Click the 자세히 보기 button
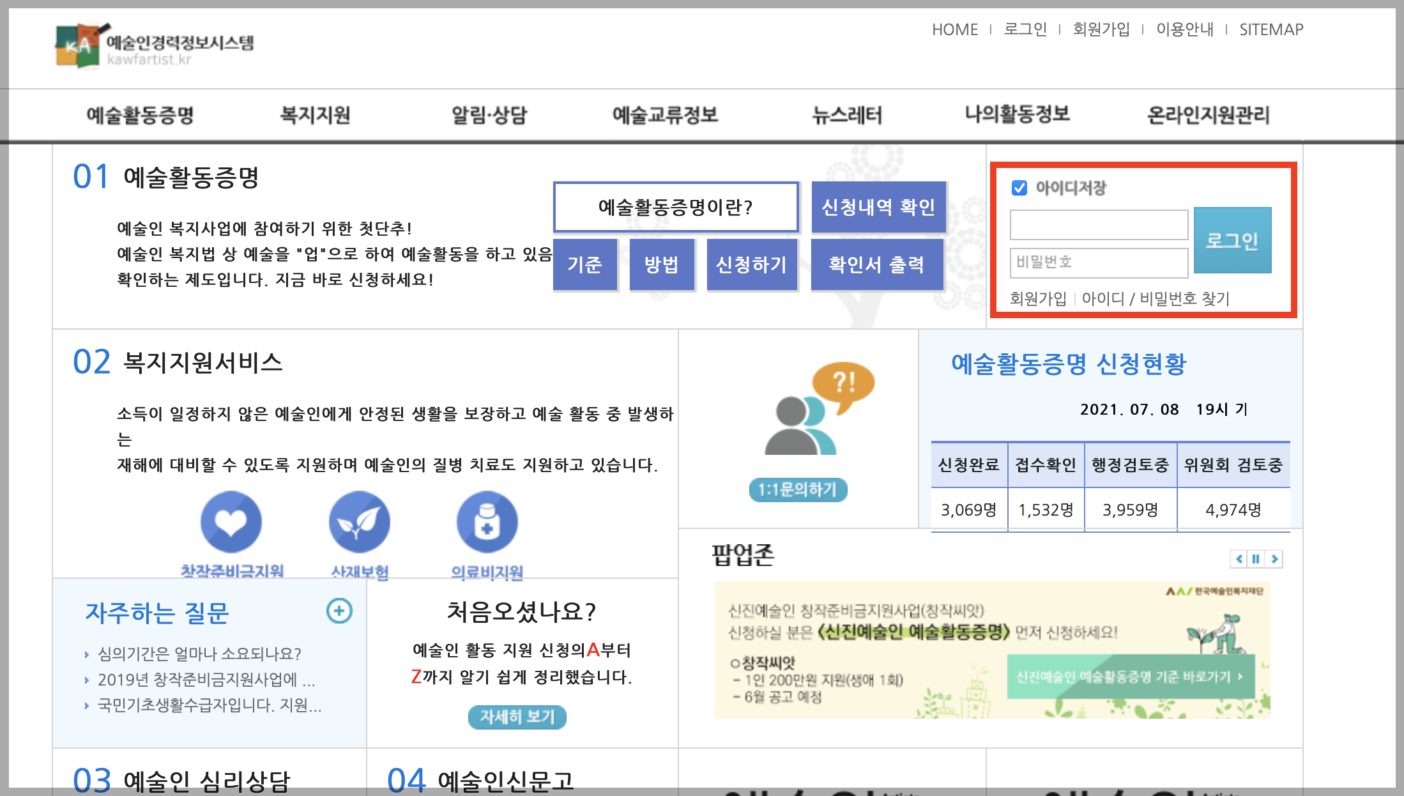 [x=517, y=717]
